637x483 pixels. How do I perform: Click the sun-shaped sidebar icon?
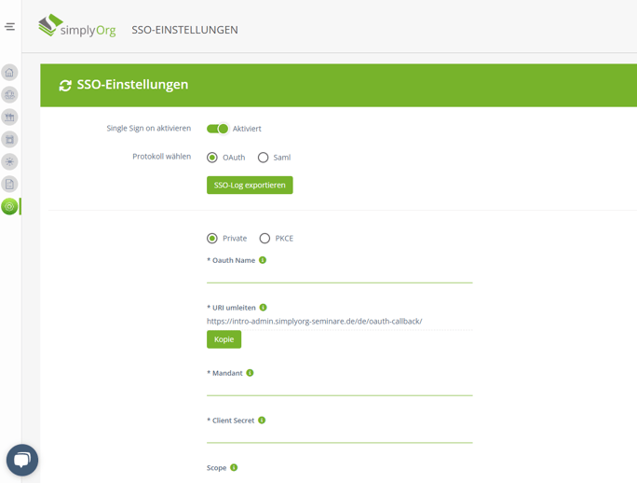click(9, 162)
